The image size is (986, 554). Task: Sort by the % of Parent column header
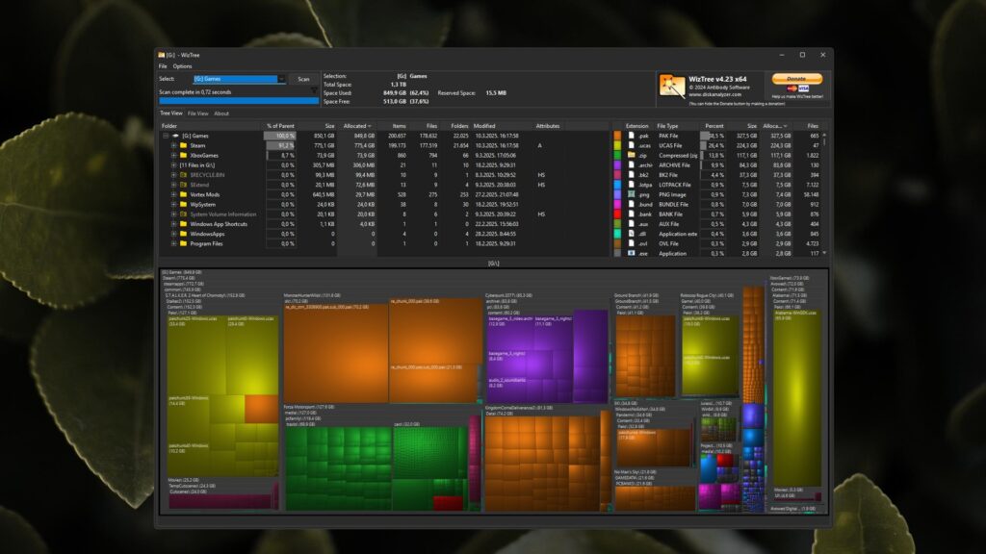280,126
